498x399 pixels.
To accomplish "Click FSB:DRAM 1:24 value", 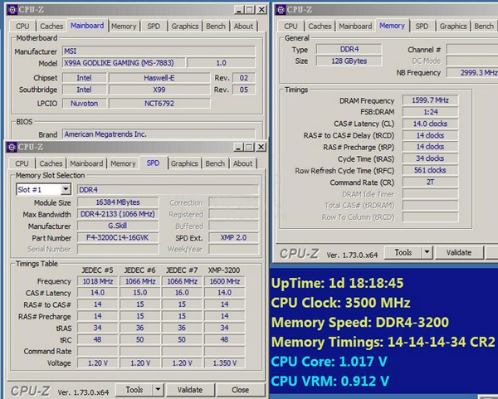I will click(x=430, y=112).
